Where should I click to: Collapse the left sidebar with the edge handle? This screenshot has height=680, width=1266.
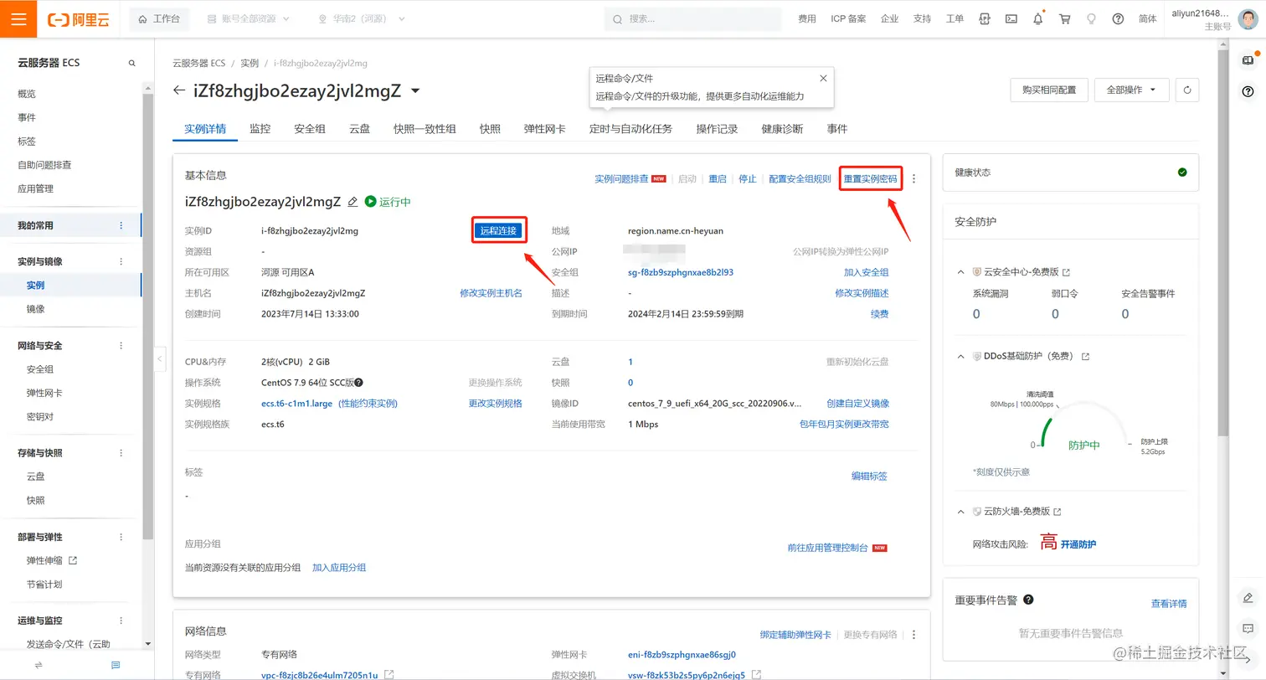tap(160, 359)
